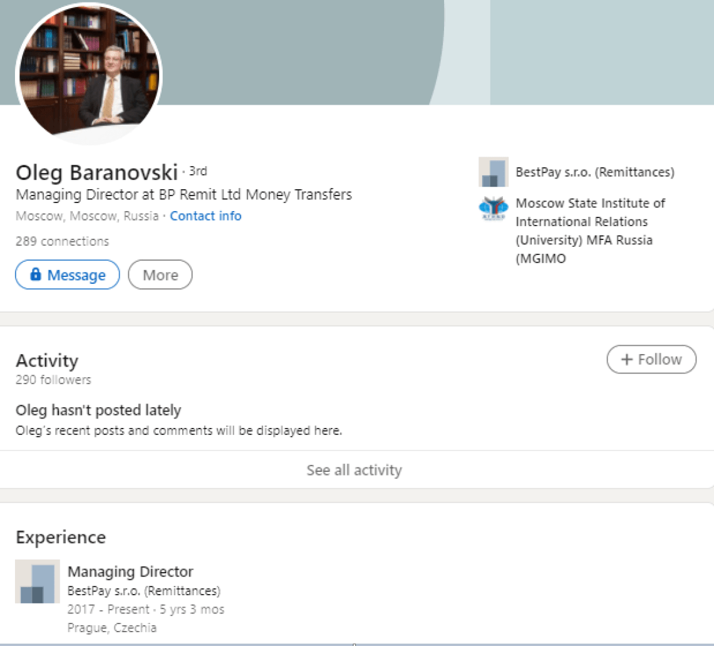
Task: Open the Moscow State Institute of International Relations link
Action: tap(590, 230)
